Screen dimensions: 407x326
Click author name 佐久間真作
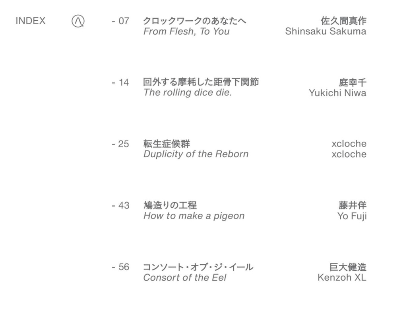343,21
